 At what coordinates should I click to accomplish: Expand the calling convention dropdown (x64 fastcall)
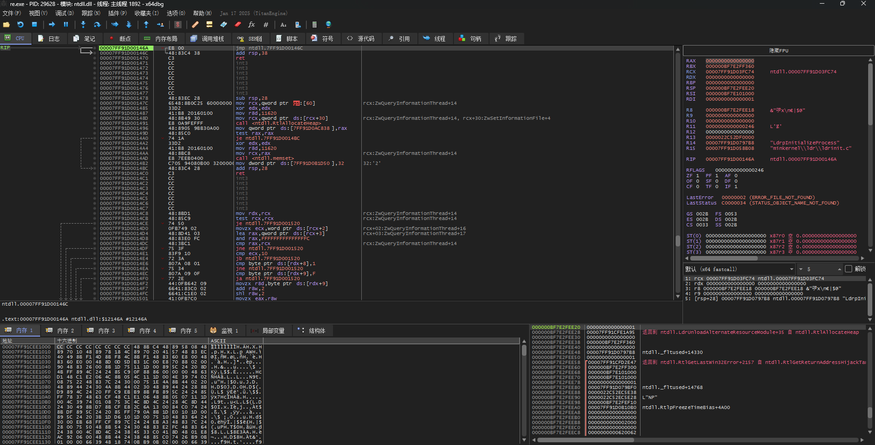(x=739, y=269)
